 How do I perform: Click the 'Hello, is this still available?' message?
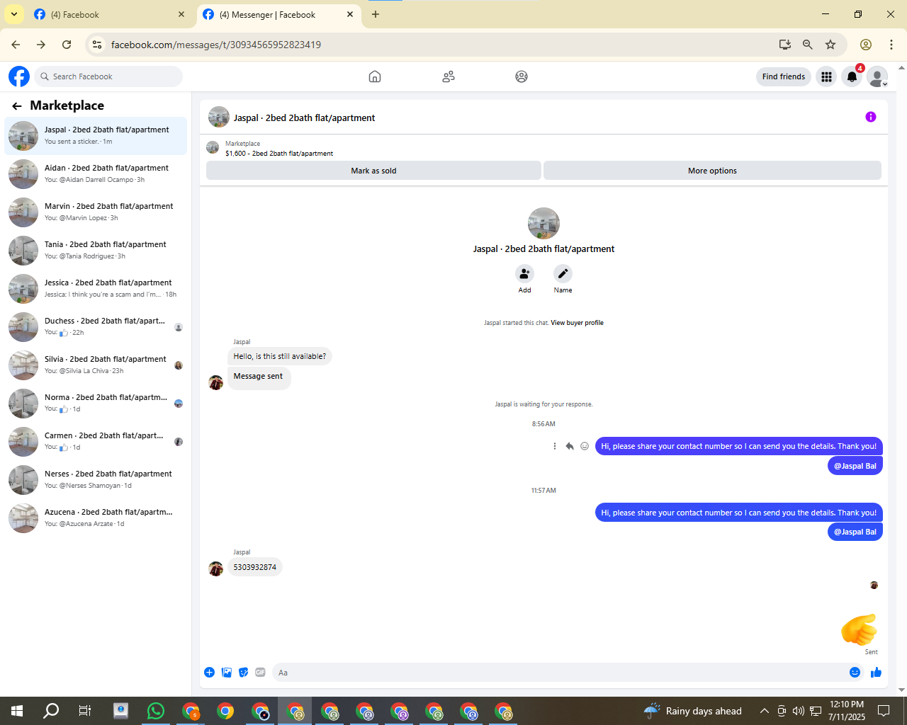280,356
